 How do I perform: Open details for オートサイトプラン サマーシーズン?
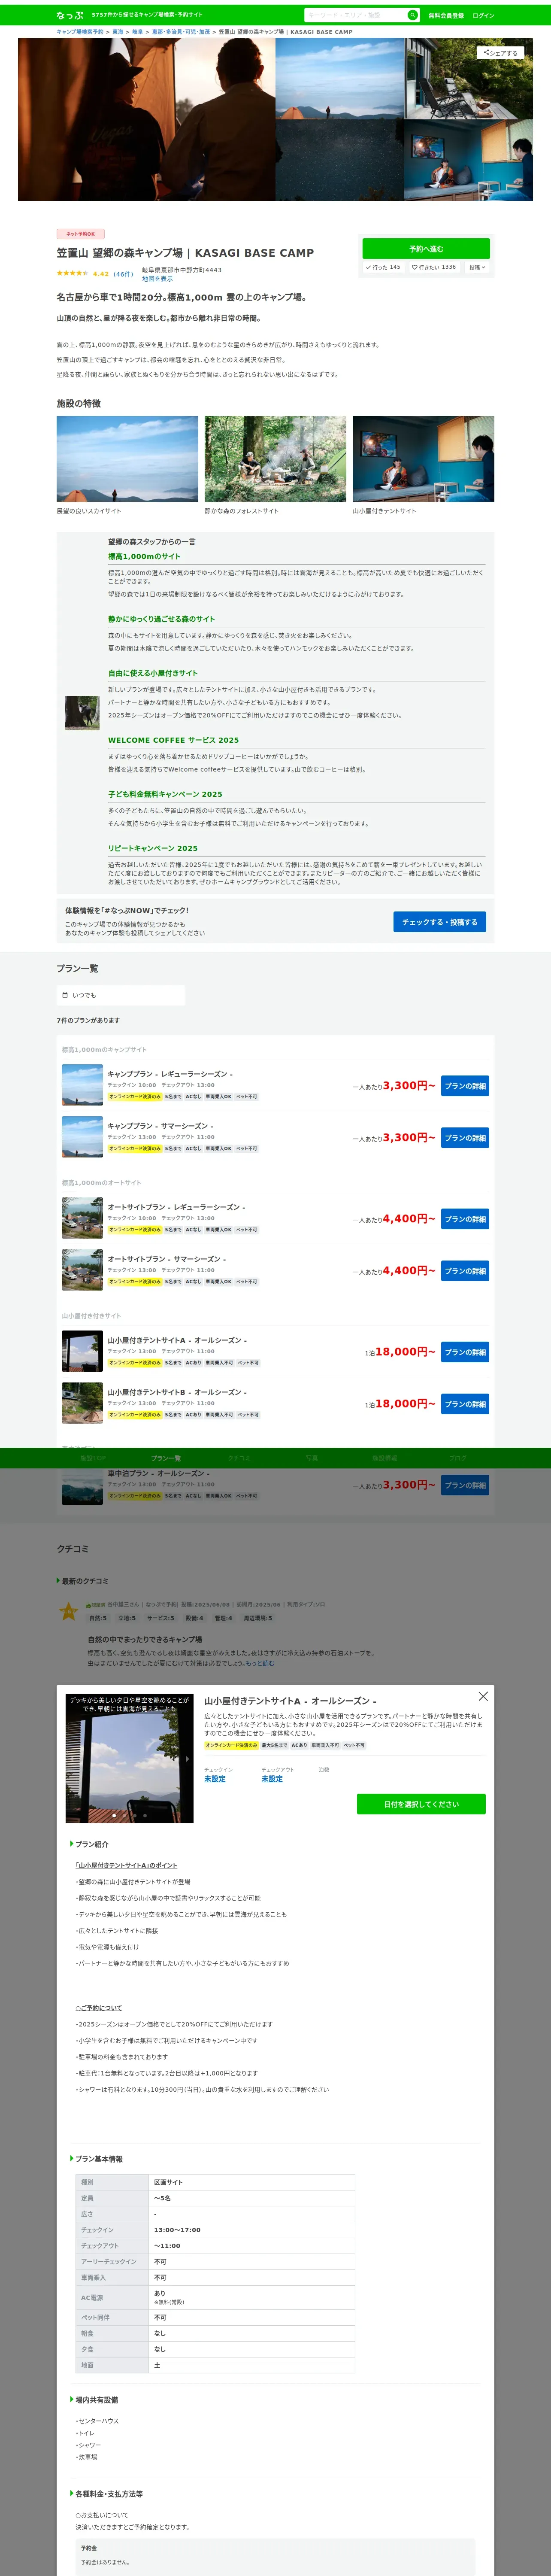pyautogui.click(x=465, y=1271)
